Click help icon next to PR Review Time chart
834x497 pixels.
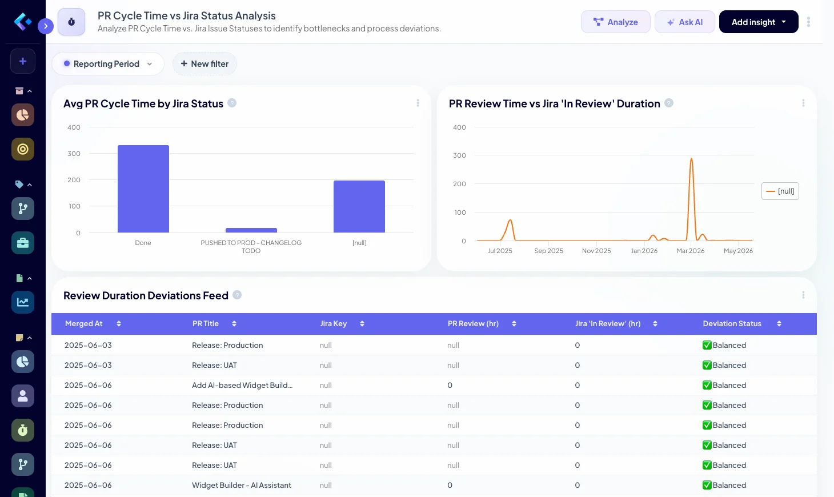pyautogui.click(x=669, y=103)
